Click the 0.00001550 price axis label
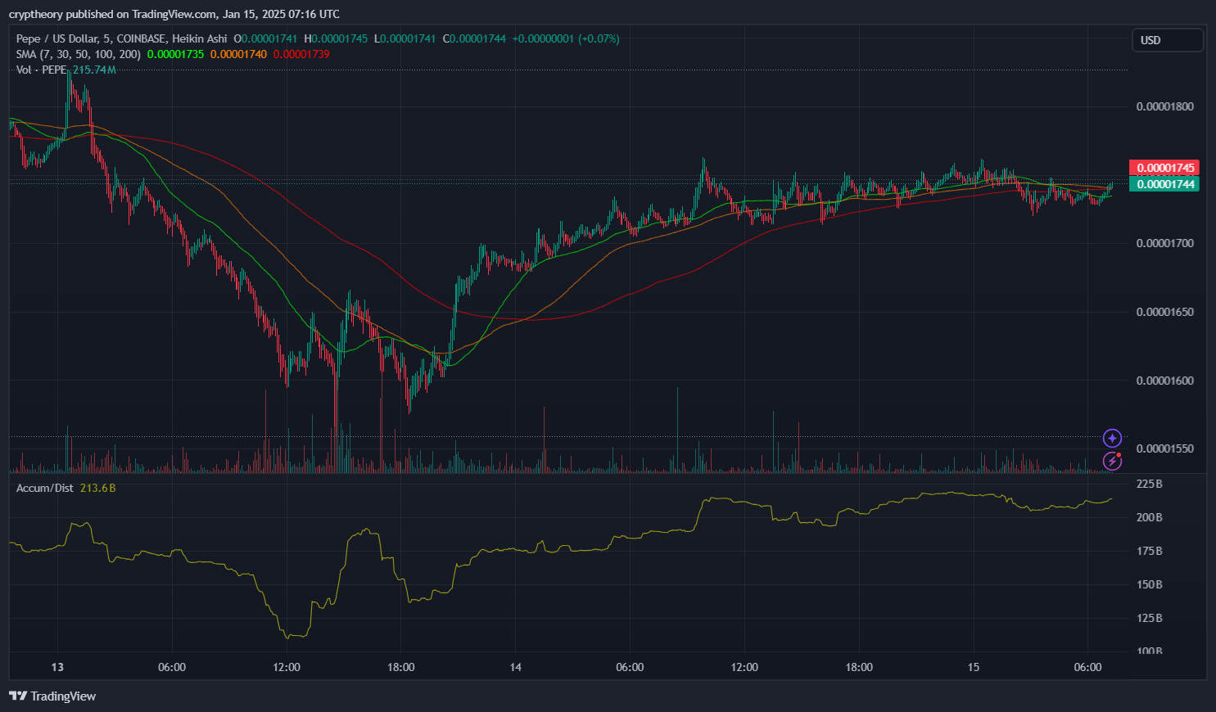 (1164, 448)
